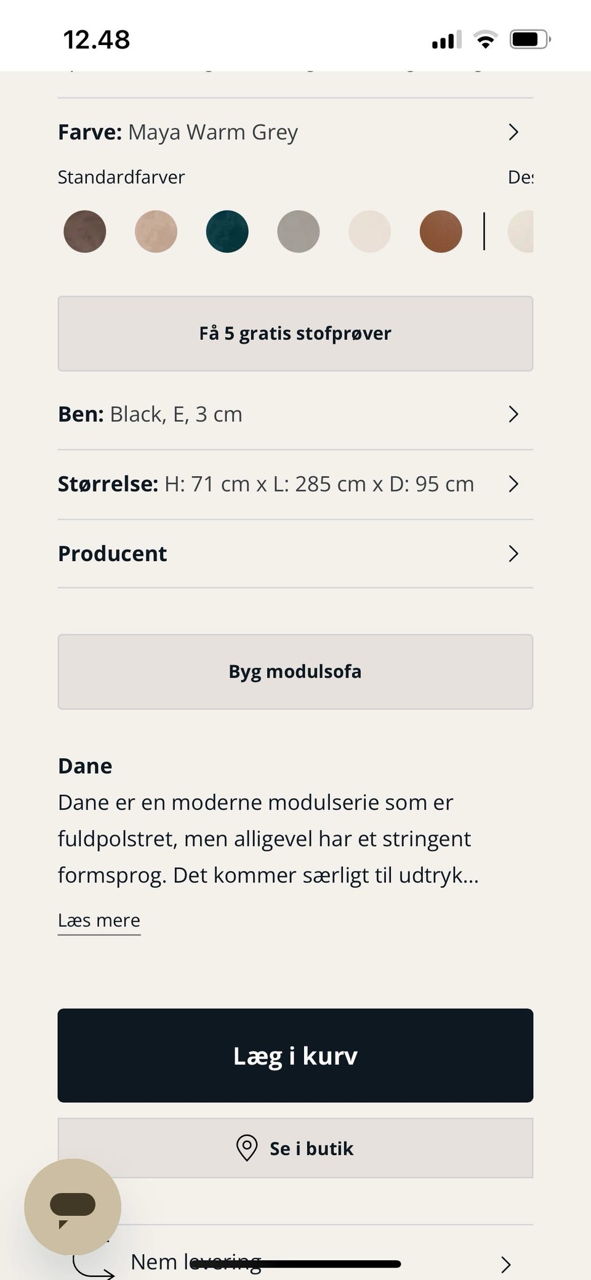Open Nem levering delivery details chevron
The height and width of the screenshot is (1280, 591).
(x=506, y=1264)
